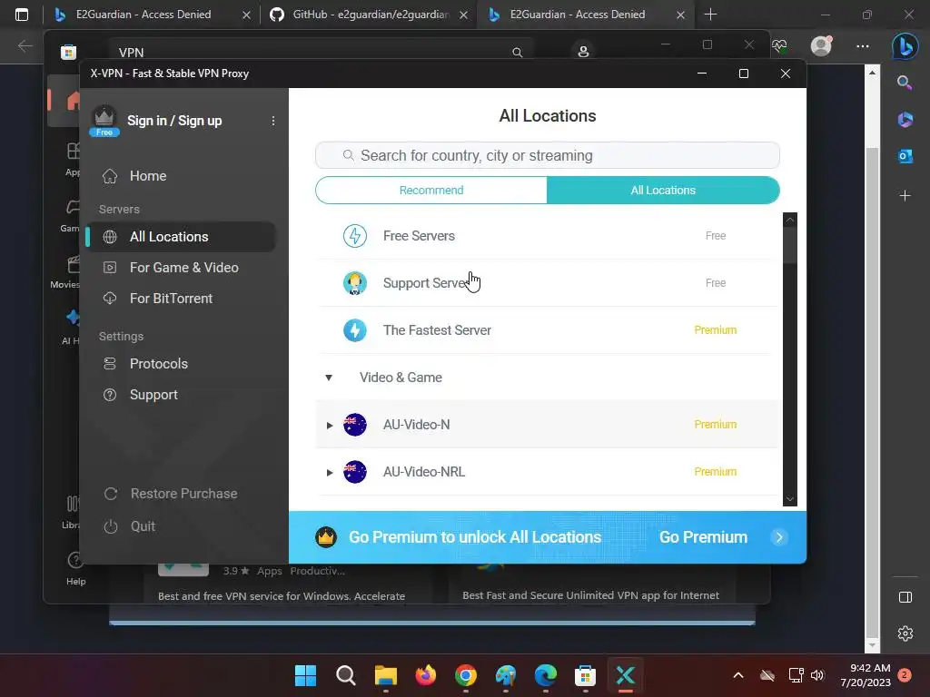The image size is (930, 697).
Task: Click The Fastest Server bolt icon
Action: tap(355, 330)
